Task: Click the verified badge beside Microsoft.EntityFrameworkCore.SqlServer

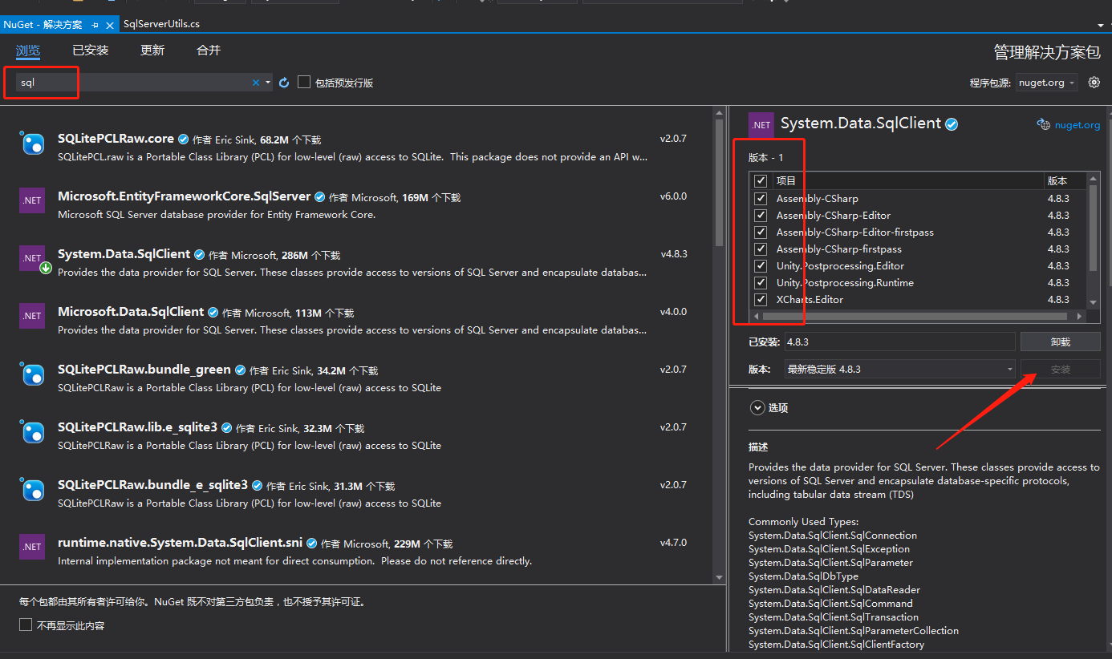Action: point(319,196)
